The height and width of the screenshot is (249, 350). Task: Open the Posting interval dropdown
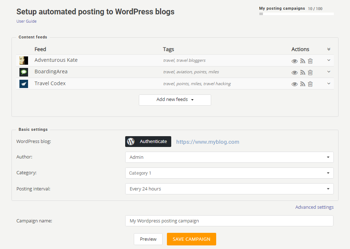tap(229, 189)
